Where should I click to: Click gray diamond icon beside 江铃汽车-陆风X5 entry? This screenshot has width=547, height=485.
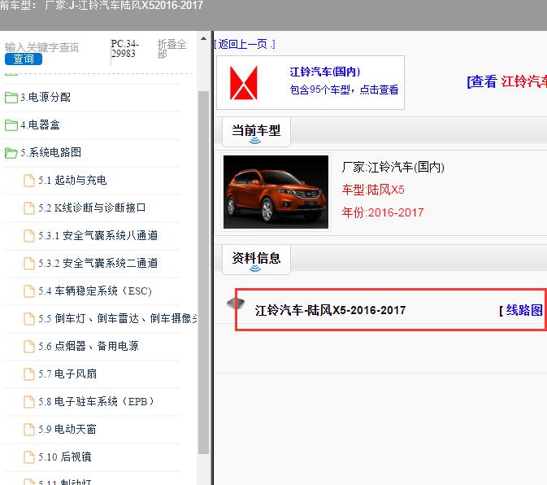[x=236, y=303]
